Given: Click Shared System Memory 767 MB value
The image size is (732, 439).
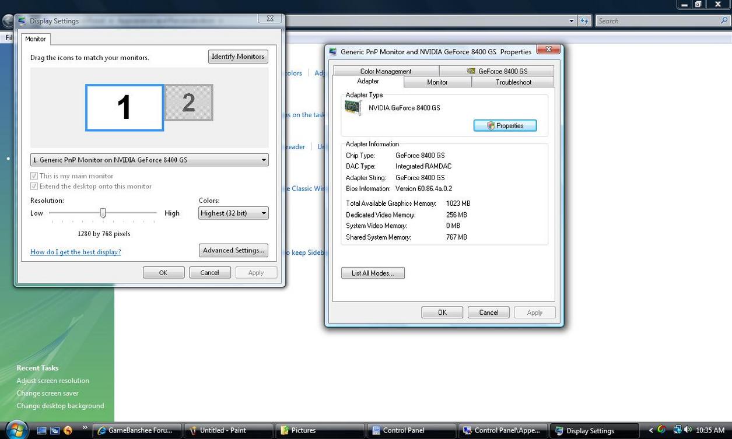Looking at the screenshot, I should point(457,237).
